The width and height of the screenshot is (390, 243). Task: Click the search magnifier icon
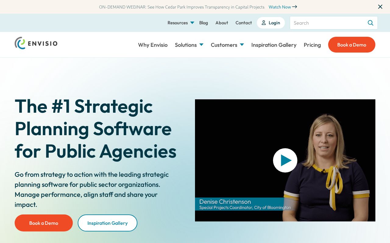point(370,23)
